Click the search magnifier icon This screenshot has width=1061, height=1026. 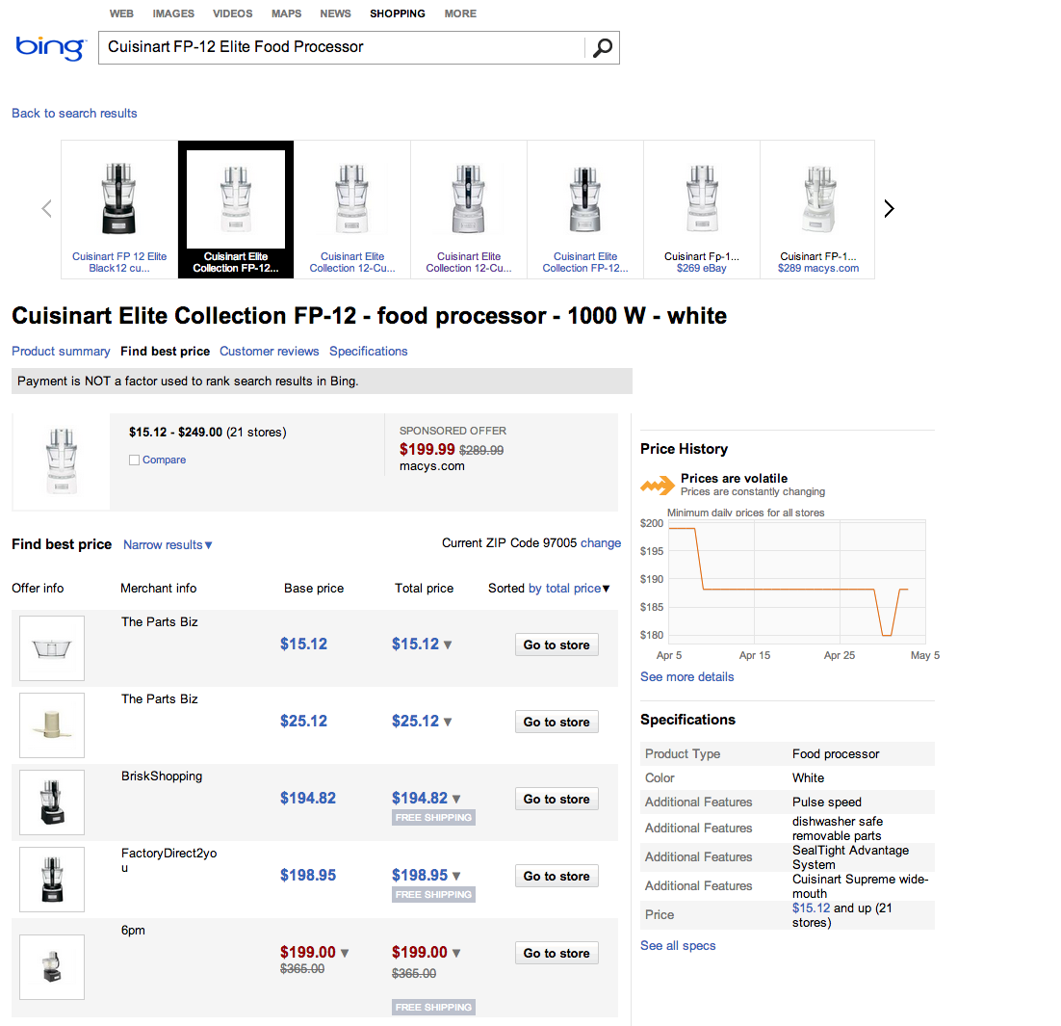602,48
